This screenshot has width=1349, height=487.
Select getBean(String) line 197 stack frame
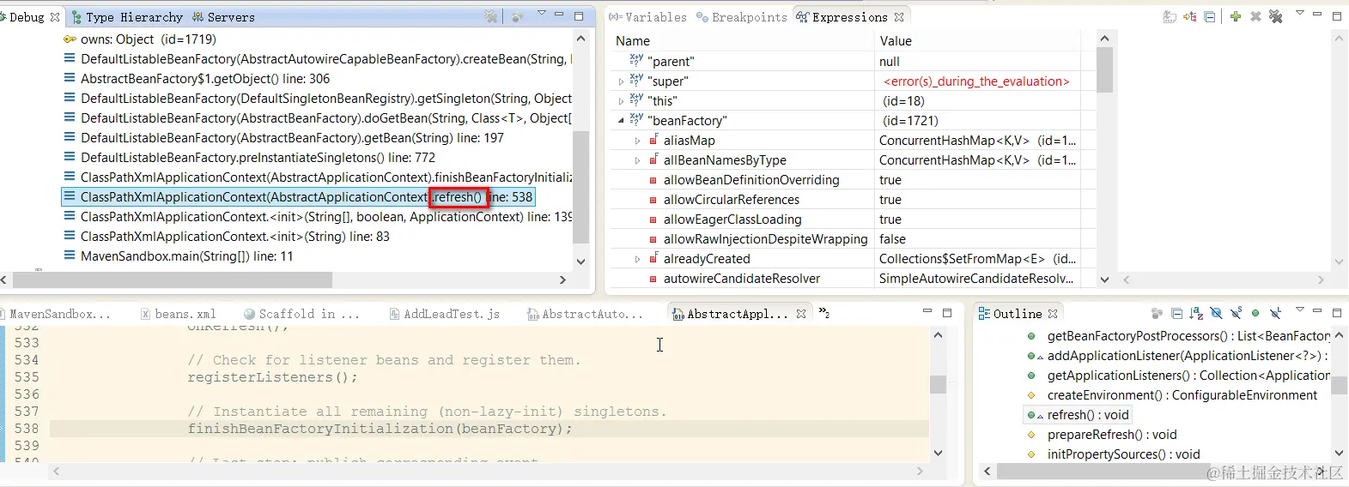pyautogui.click(x=283, y=138)
